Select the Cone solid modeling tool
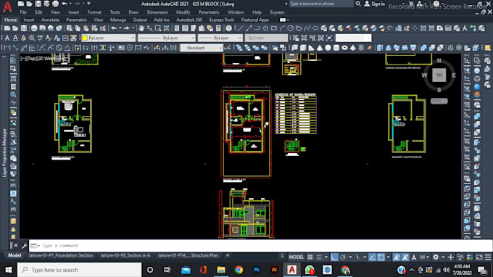Viewport: 493px width, 277px height. pyautogui.click(x=320, y=48)
